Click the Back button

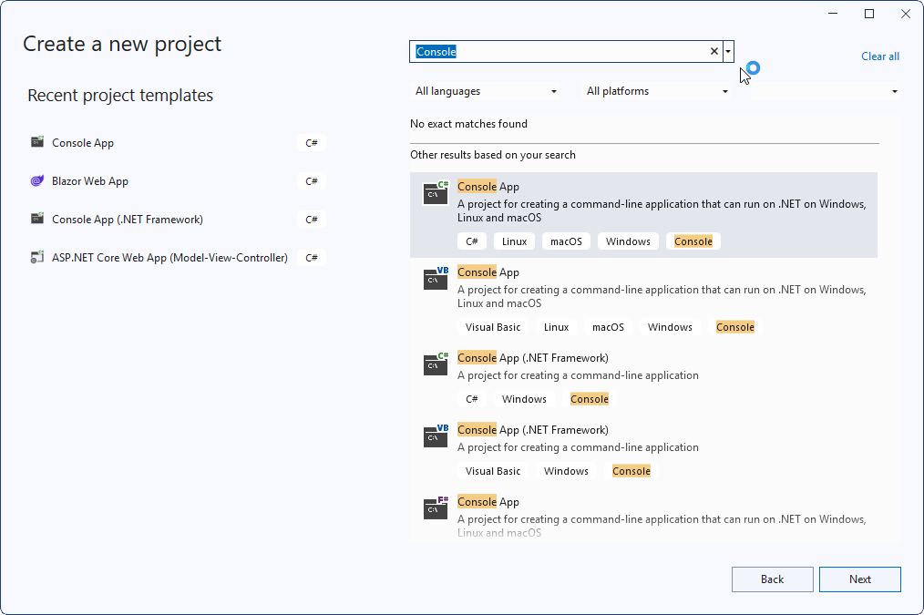pyautogui.click(x=772, y=579)
